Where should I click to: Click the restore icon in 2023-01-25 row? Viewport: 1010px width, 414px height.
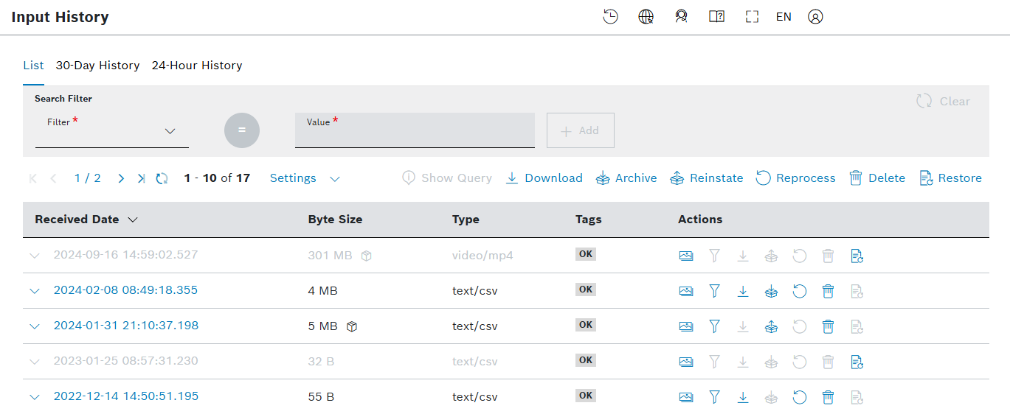pyautogui.click(x=857, y=362)
